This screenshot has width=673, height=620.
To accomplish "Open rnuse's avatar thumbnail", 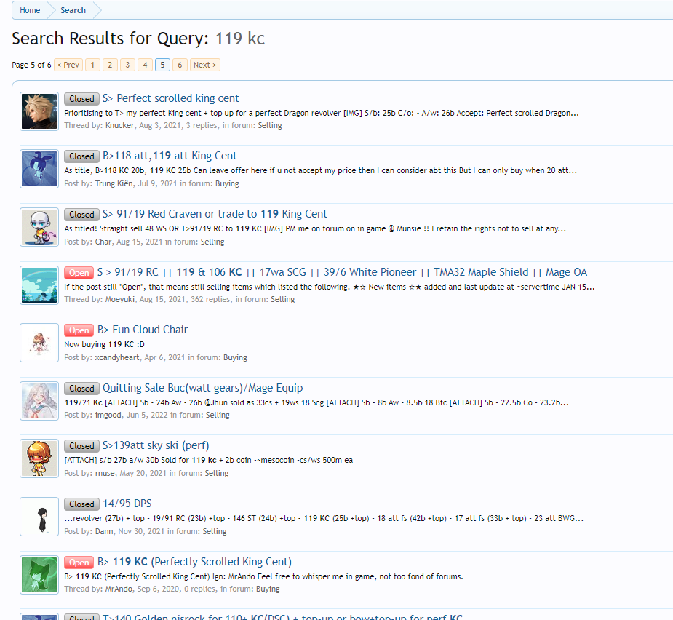I will click(x=39, y=458).
